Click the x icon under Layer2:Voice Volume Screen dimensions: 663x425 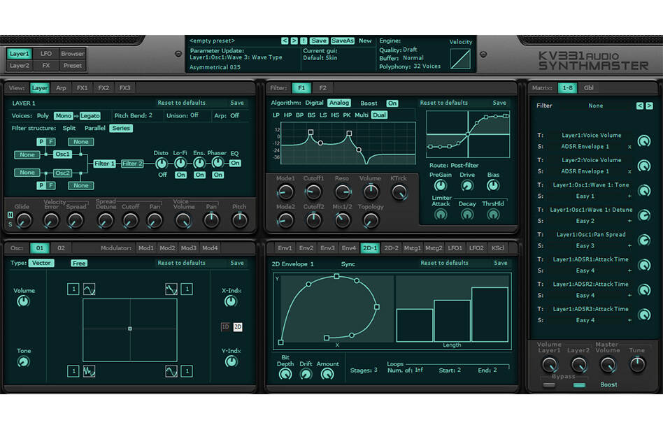pyautogui.click(x=629, y=171)
